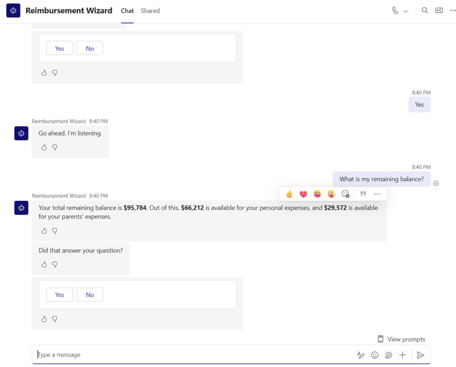Open the header more options ellipsis
Screen dimensions: 456x367
(452, 11)
